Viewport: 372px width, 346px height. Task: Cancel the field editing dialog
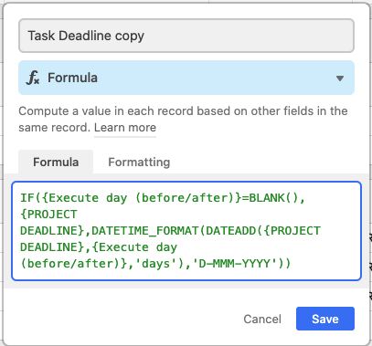262,319
